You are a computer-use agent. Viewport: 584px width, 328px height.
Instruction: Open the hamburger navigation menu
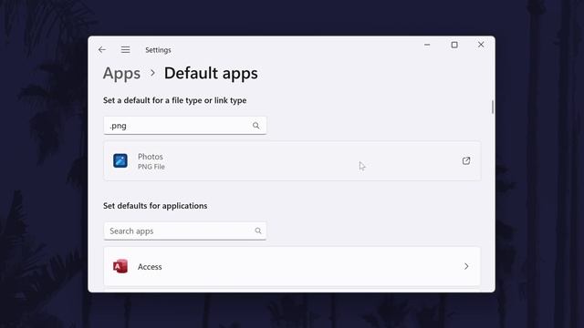[126, 49]
